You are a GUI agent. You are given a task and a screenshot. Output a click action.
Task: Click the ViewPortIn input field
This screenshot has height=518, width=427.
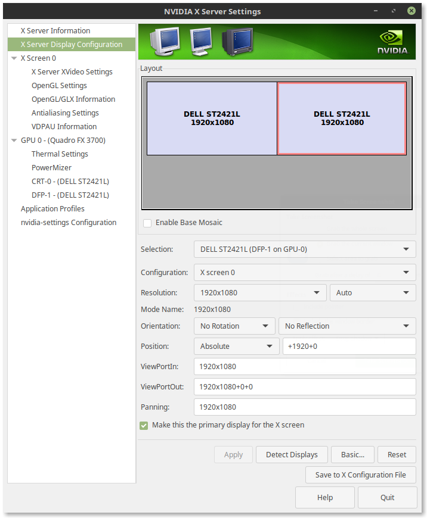pos(305,366)
